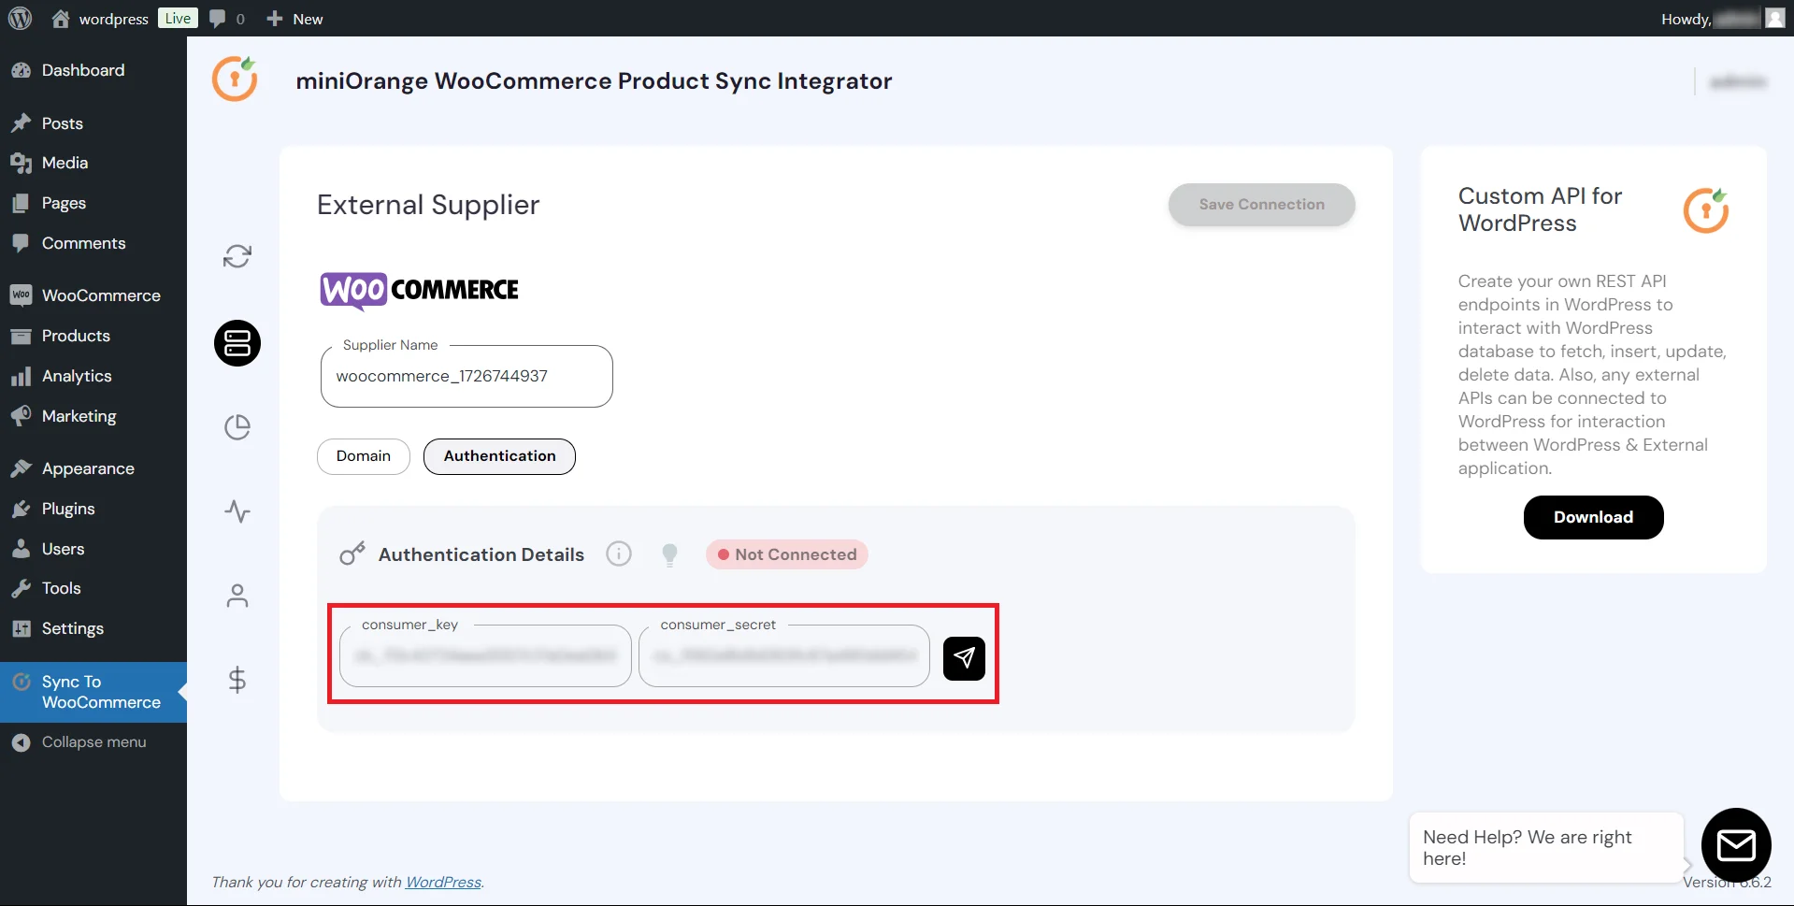Open the mail support chat icon

[1736, 845]
